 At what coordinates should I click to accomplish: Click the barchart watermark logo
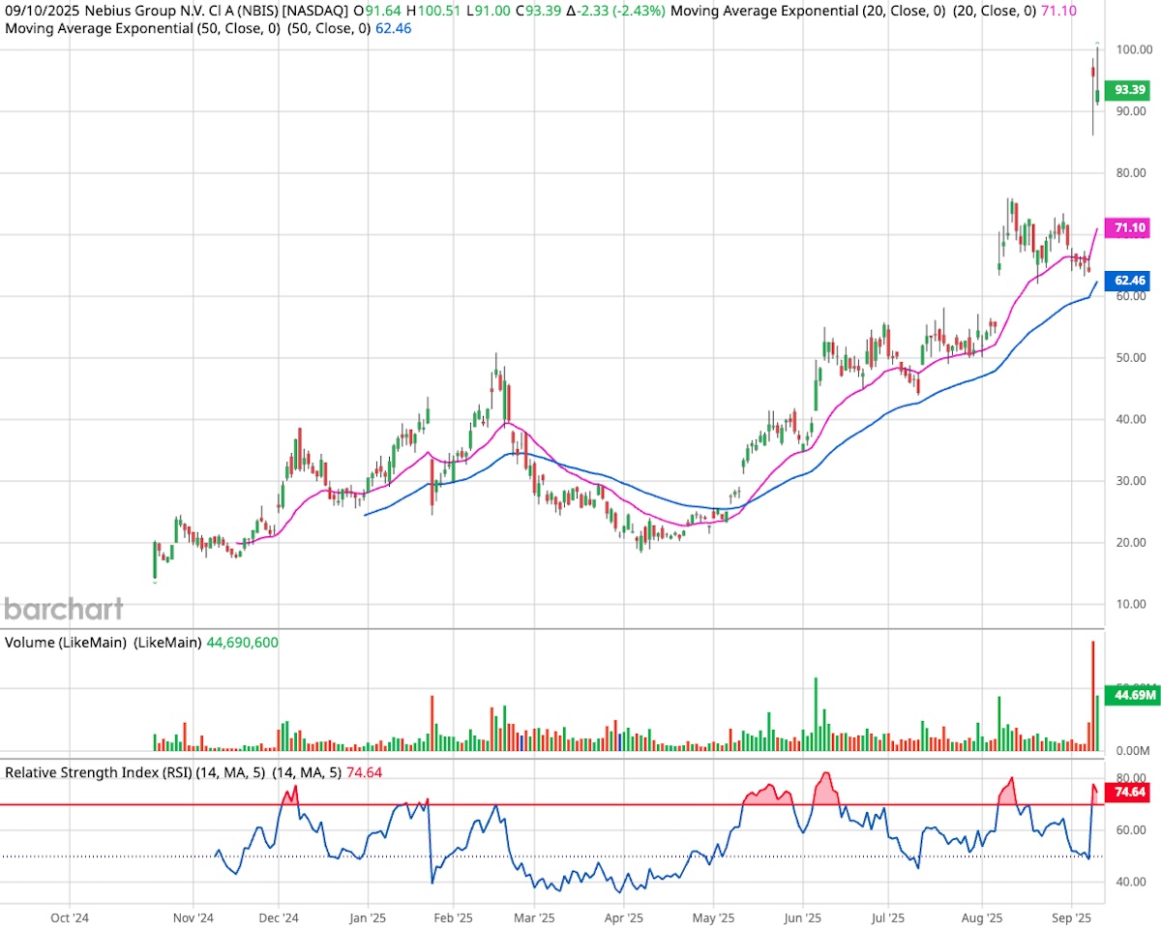click(63, 610)
